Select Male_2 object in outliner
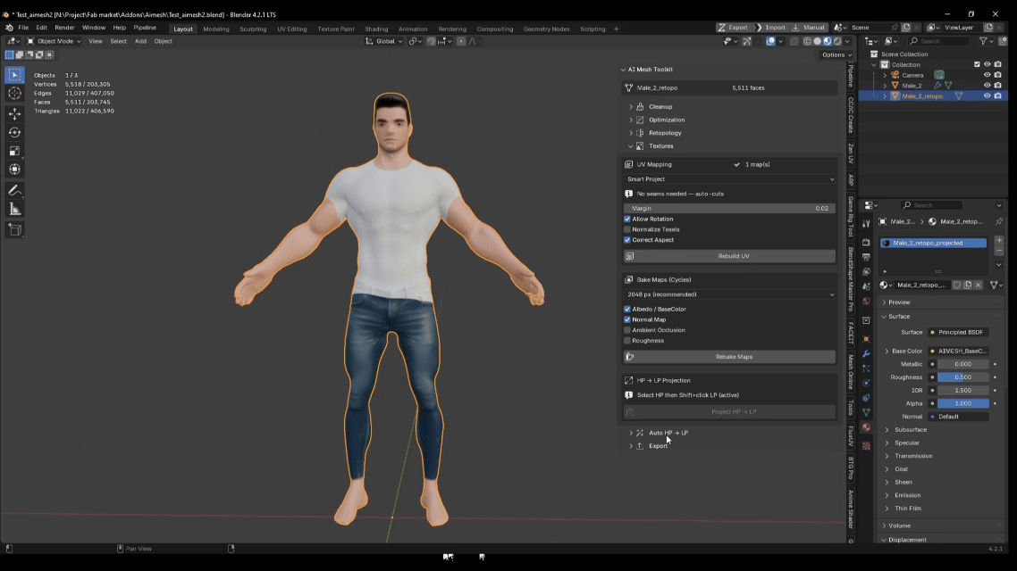The width and height of the screenshot is (1017, 571). [912, 86]
